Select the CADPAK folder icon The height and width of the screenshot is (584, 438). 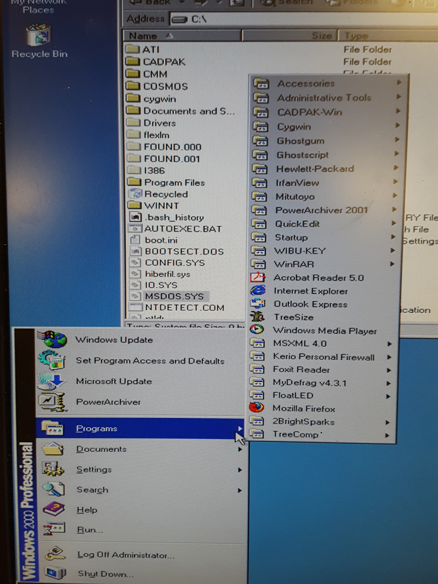tap(132, 62)
